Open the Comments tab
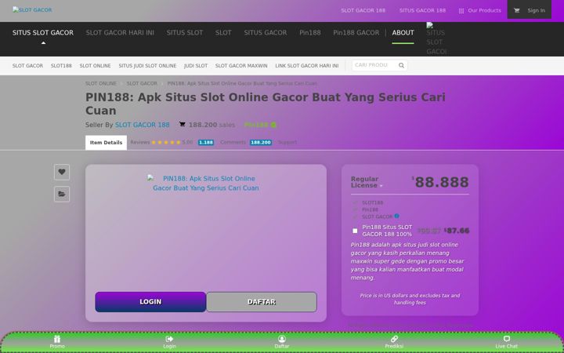This screenshot has height=353, width=564. click(233, 142)
